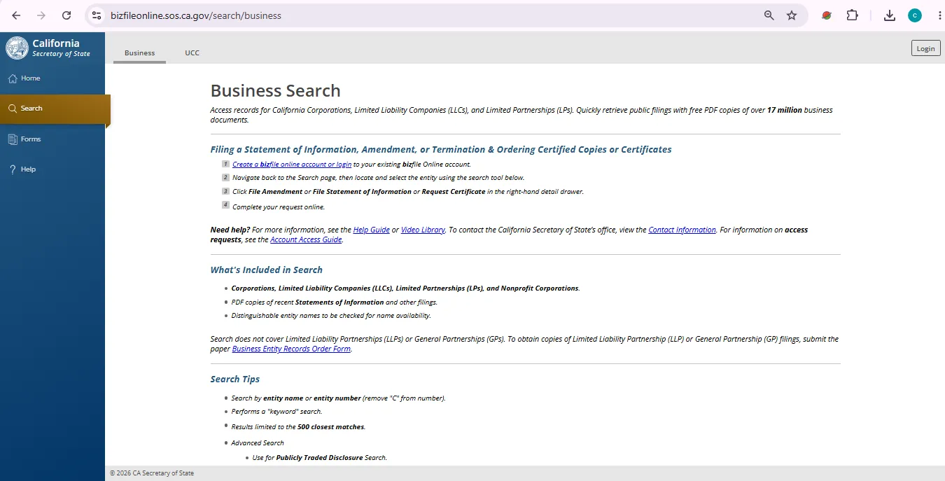Click the browser Forward arrow
Screen dimensions: 945x481
pos(41,15)
